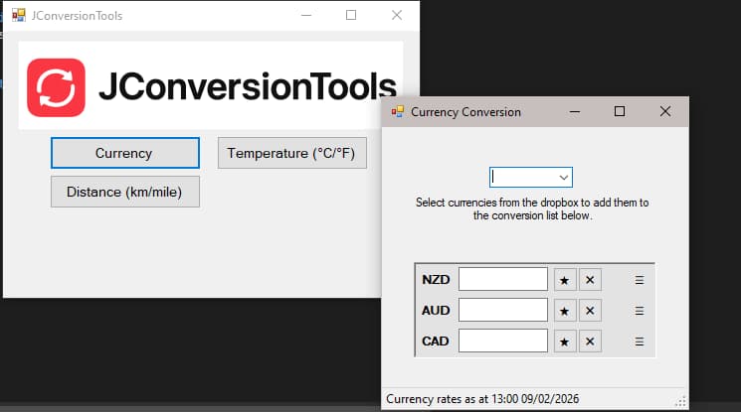Click the Currency Conversion window title icon
The width and height of the screenshot is (741, 412).
[x=398, y=112]
